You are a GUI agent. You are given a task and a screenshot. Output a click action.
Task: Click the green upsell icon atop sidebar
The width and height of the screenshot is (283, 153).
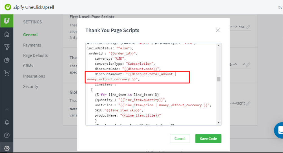tap(7, 21)
